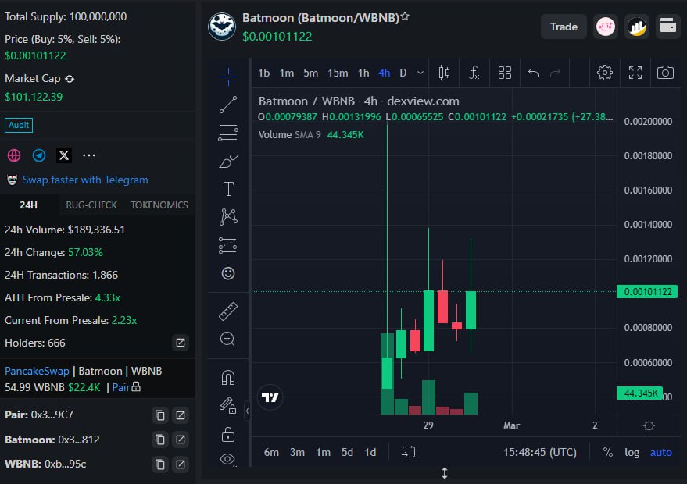
Task: Select the trend line drawing tool
Action: [228, 105]
